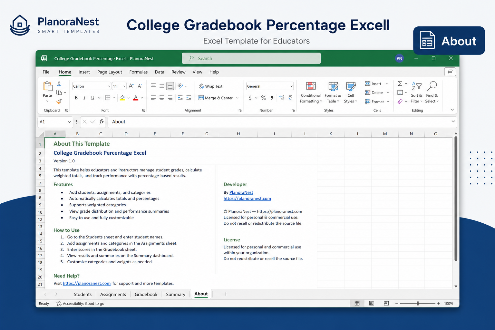
Task: Click the Insert Function fx button
Action: coord(101,121)
